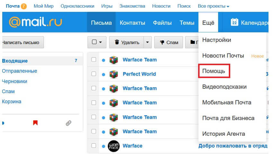Click the calendar icon in header
Viewport: 273px width, 154px height.
pyautogui.click(x=234, y=22)
